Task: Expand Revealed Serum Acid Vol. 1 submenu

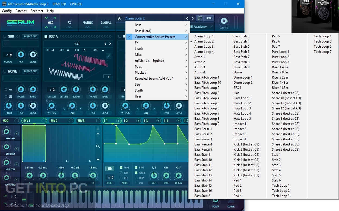Action: tap(157, 79)
